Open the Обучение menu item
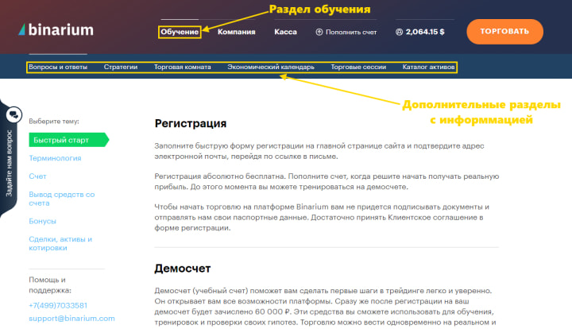The width and height of the screenshot is (572, 329). point(179,33)
